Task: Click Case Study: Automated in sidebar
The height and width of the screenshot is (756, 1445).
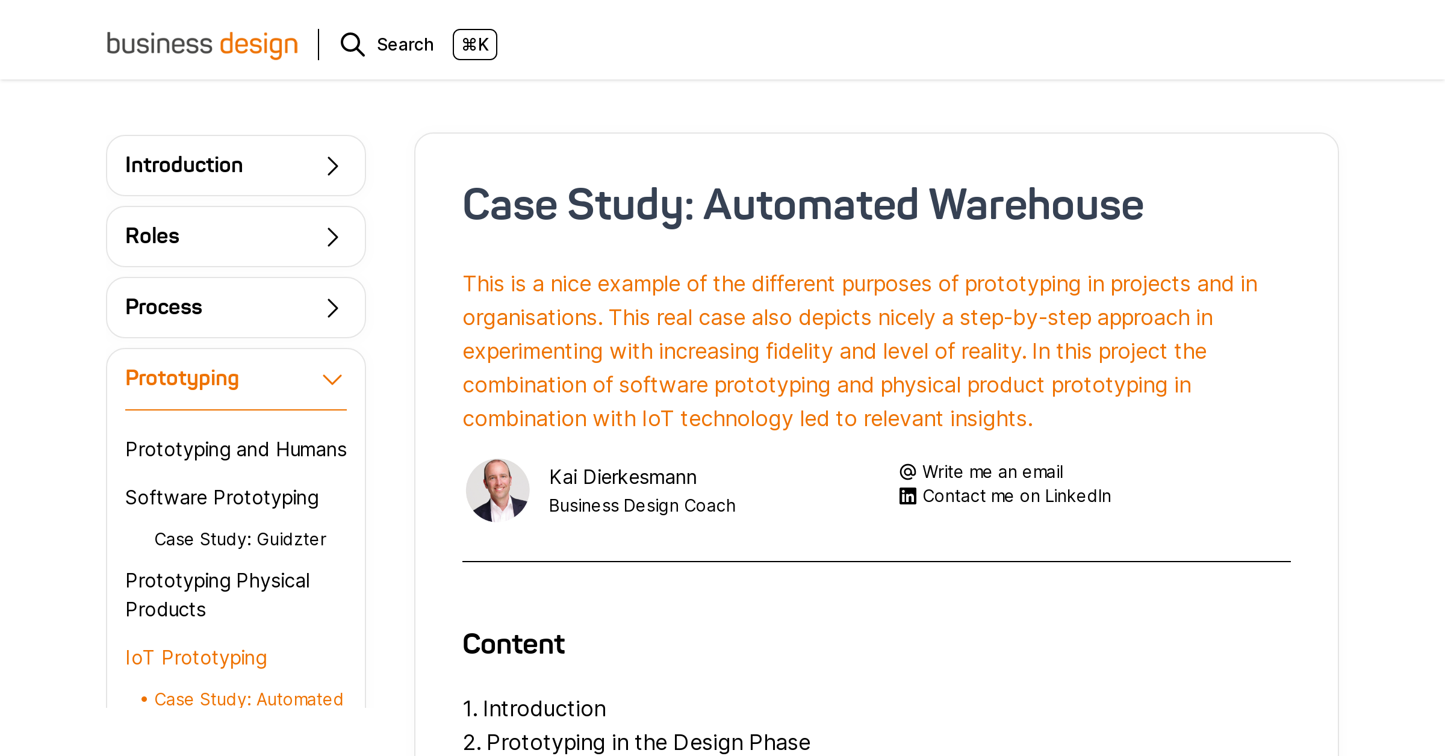Action: click(x=249, y=699)
